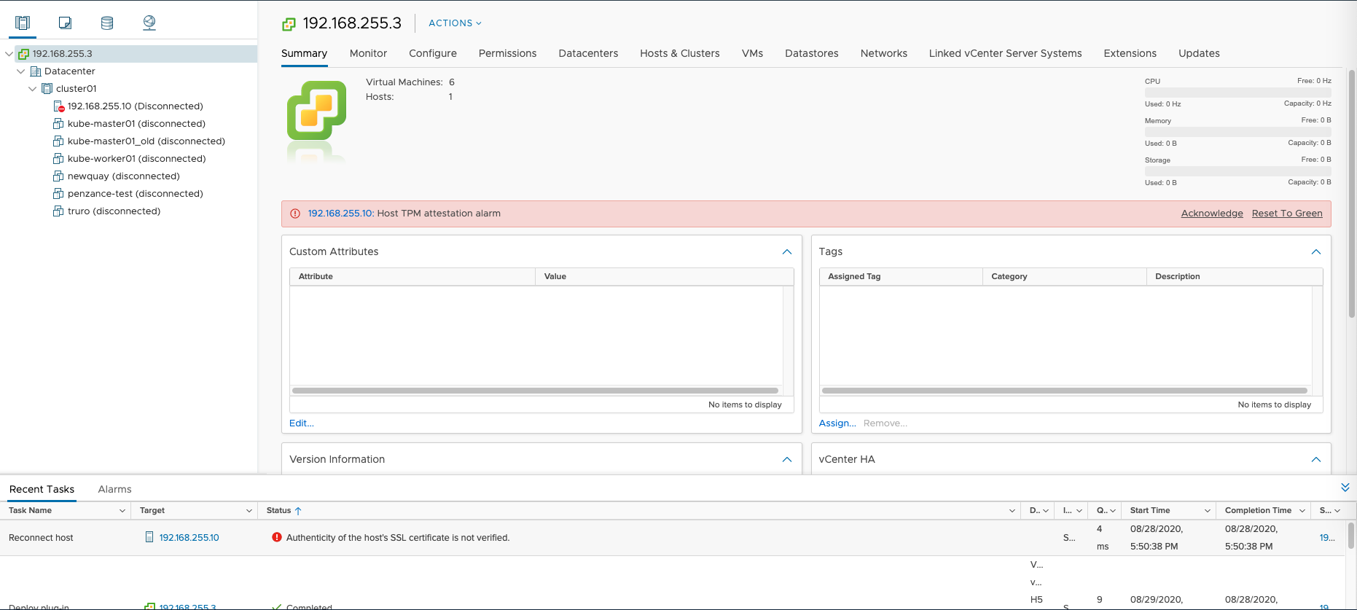1357x610 pixels.
Task: Open the Hosts and Clusters inventory view icon
Action: click(x=23, y=23)
